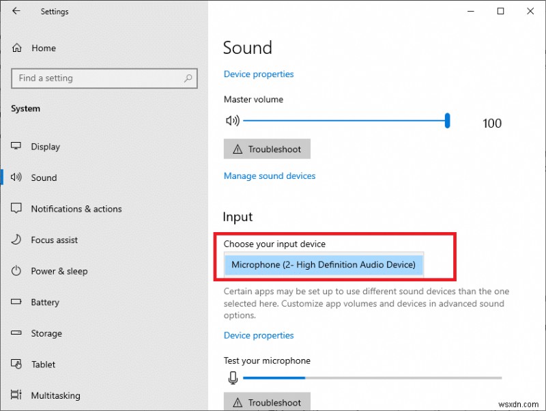Open the Storage settings page
The width and height of the screenshot is (546, 411).
pyautogui.click(x=46, y=334)
